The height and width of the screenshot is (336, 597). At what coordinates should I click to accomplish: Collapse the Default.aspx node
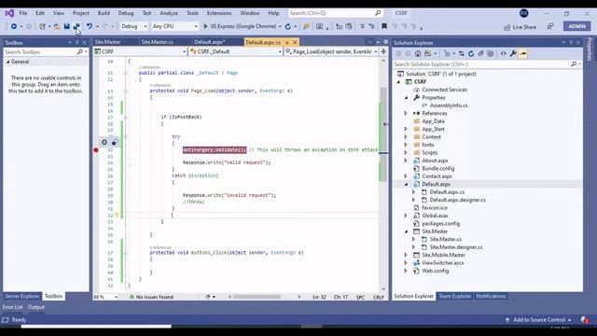(406, 184)
